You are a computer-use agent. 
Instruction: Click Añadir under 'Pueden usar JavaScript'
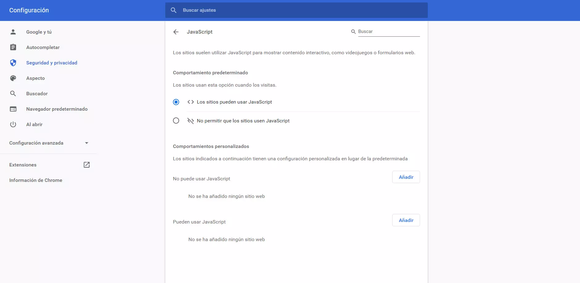click(x=406, y=220)
